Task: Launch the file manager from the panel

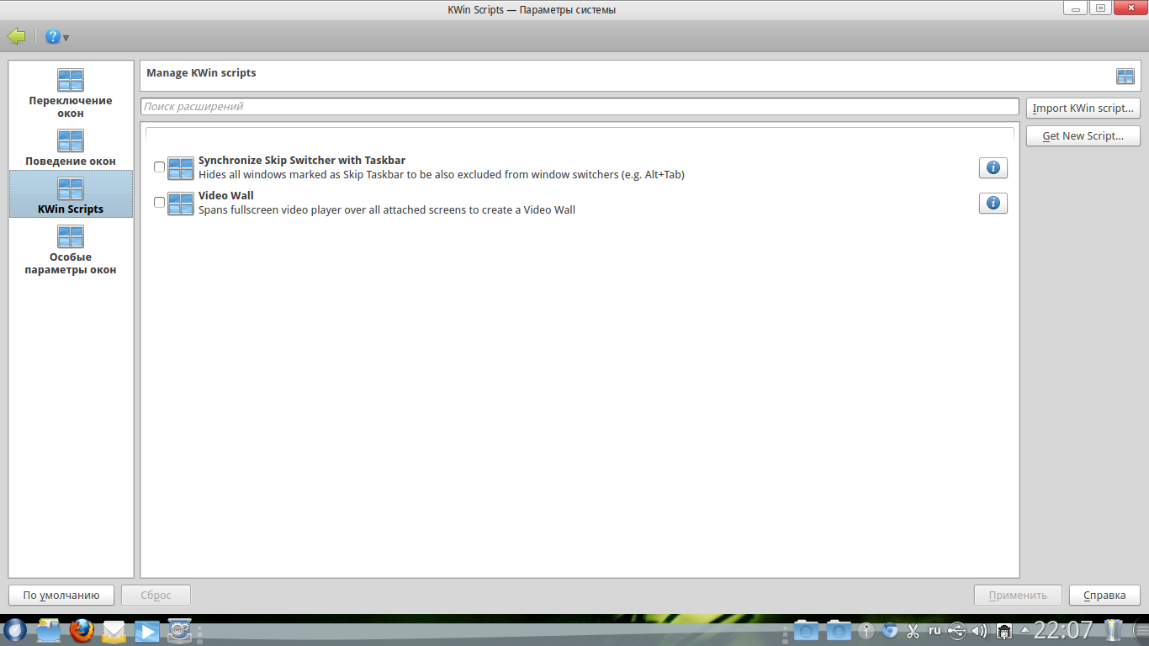Action: pos(49,630)
